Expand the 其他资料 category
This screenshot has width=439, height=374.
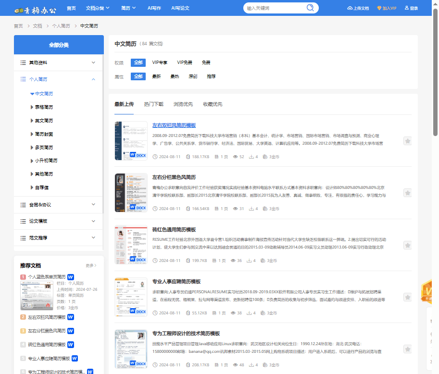(x=93, y=62)
